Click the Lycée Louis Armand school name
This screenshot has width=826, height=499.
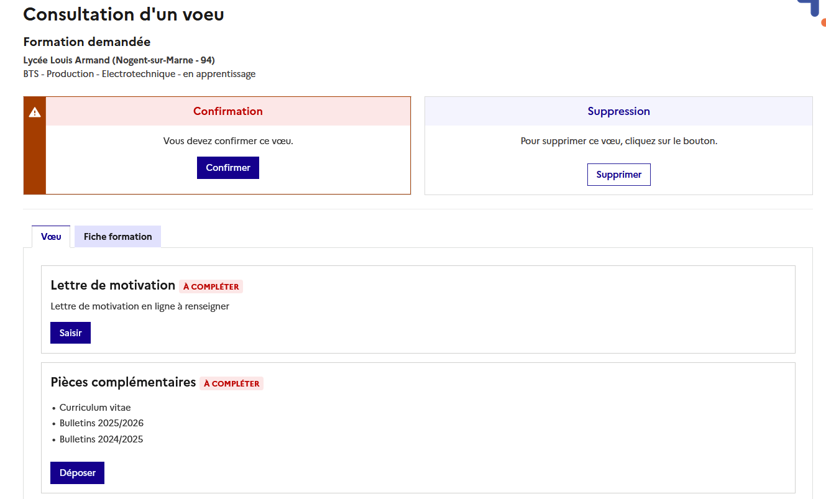pyautogui.click(x=119, y=60)
